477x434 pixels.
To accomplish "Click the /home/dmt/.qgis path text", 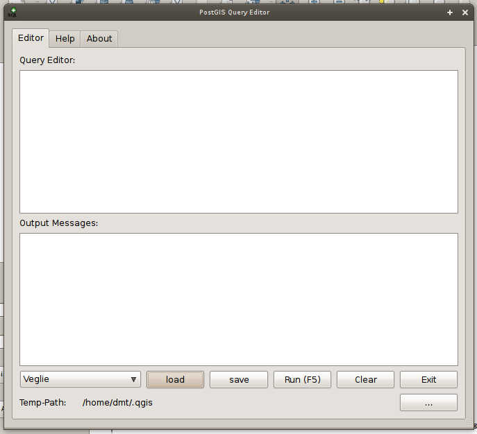I will coord(117,403).
